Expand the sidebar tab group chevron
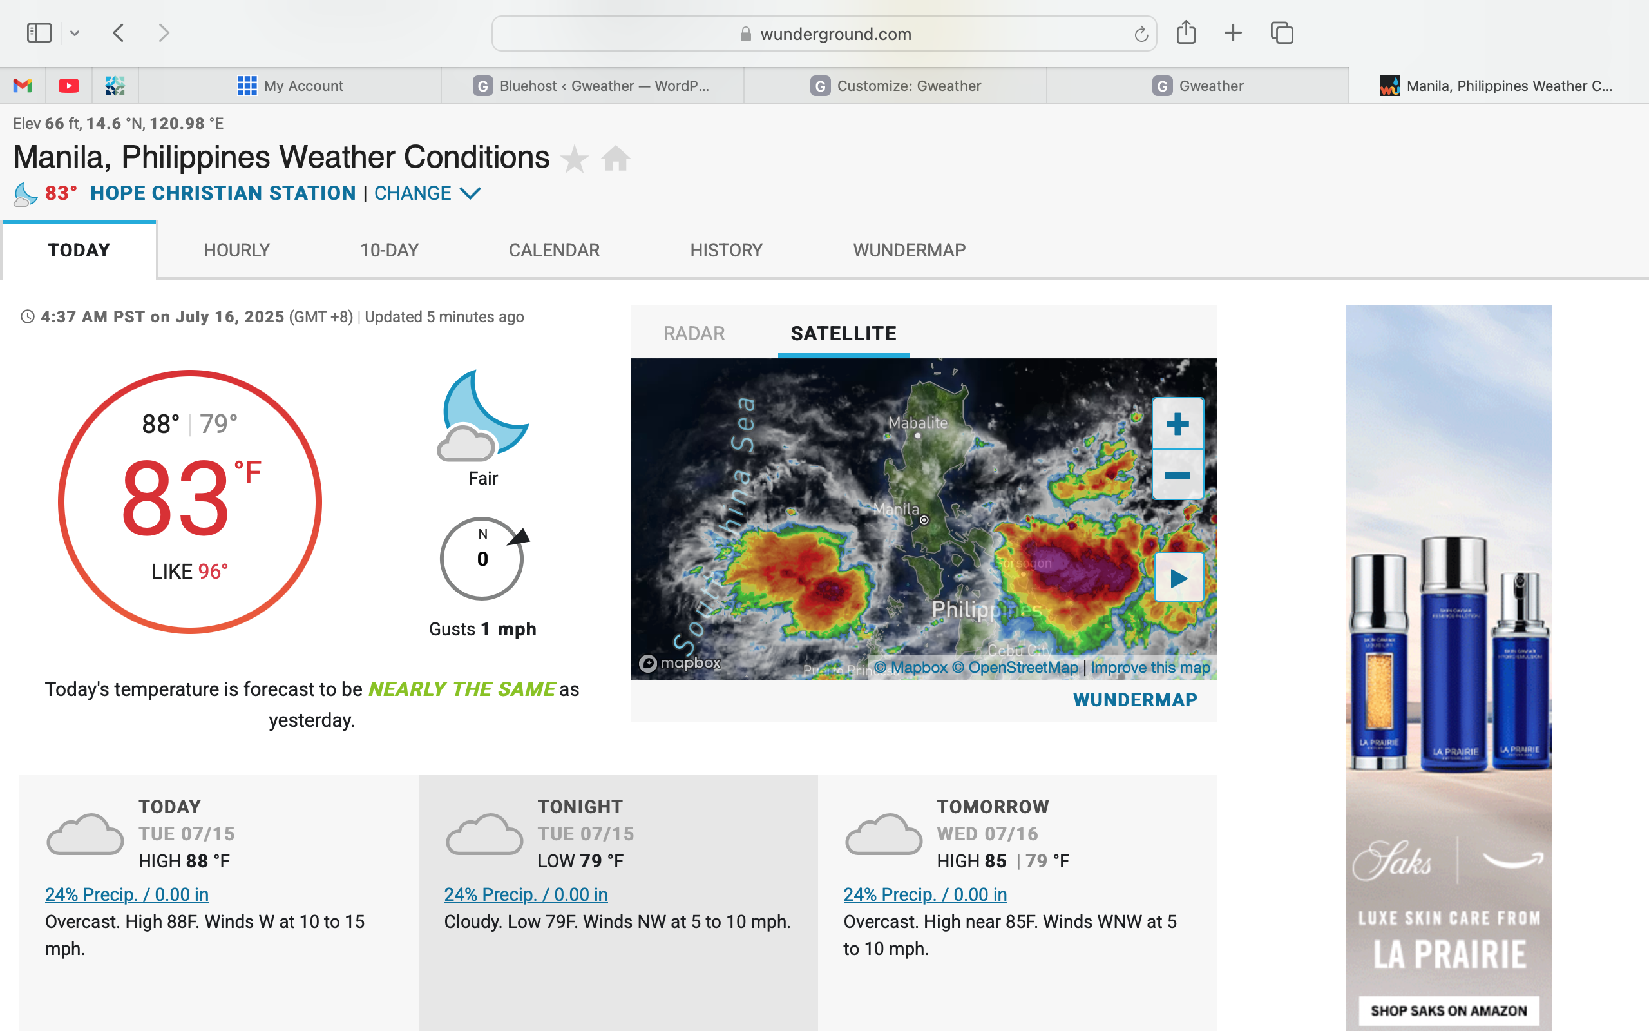This screenshot has height=1031, width=1649. click(75, 33)
